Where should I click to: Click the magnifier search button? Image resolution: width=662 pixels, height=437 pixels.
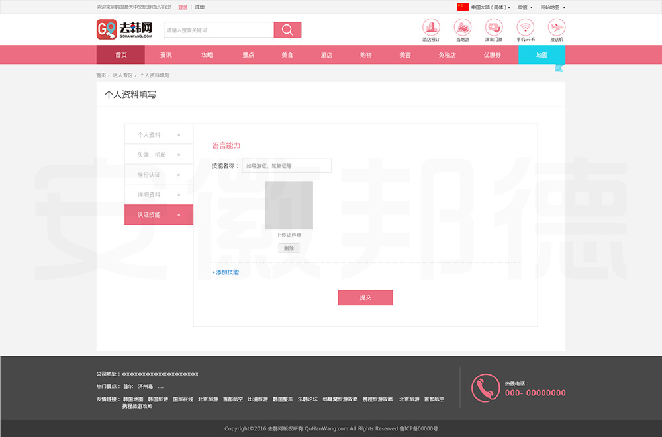[x=287, y=30]
